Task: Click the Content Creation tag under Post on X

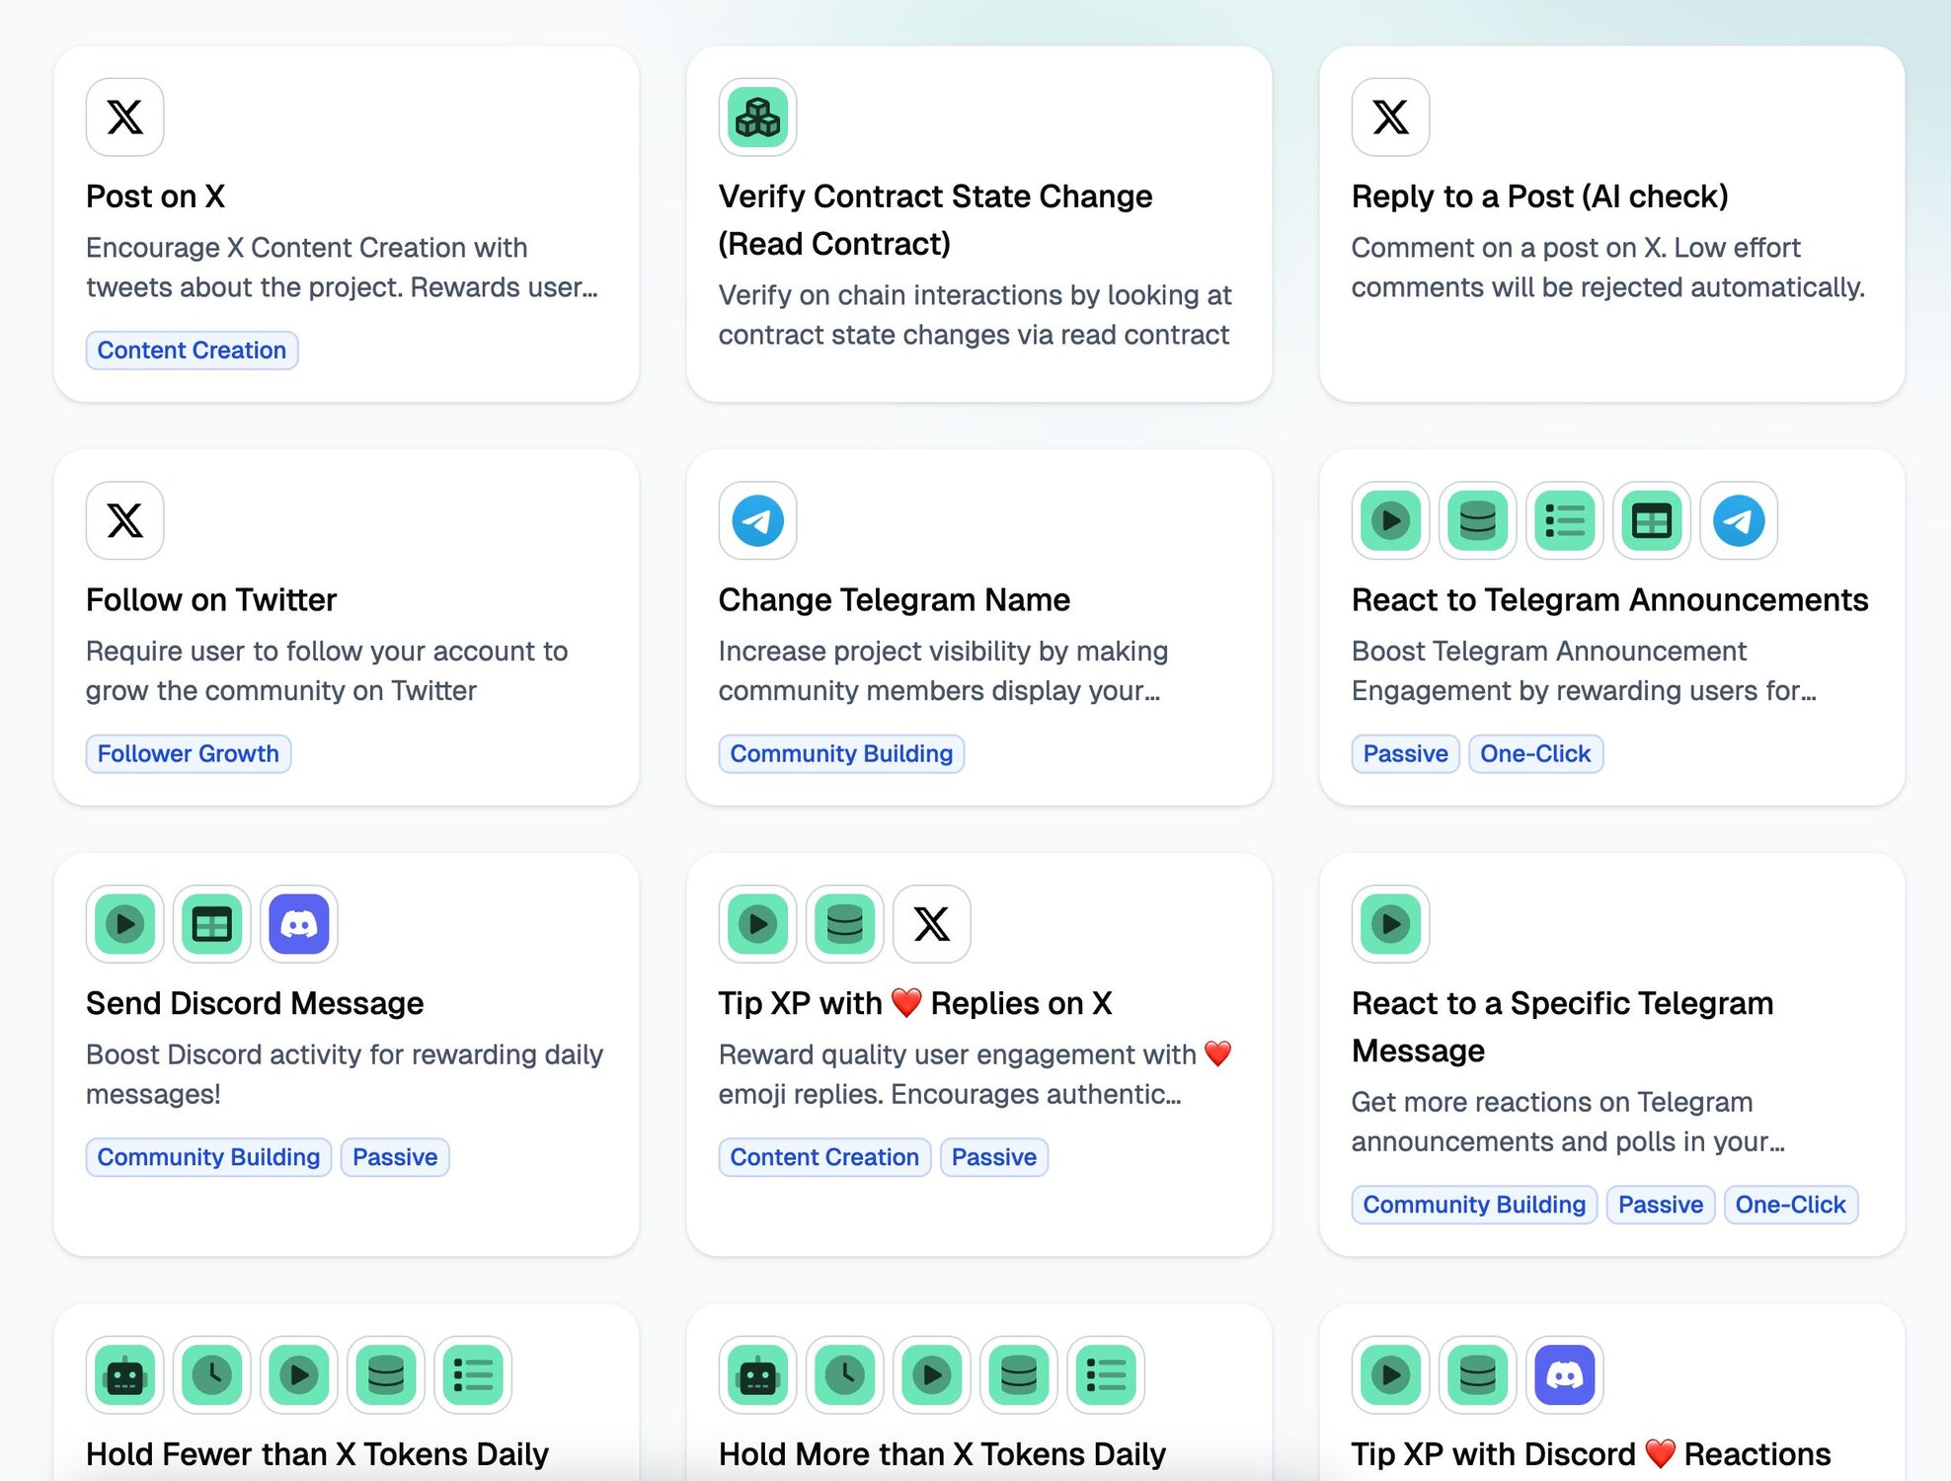Action: coord(192,351)
